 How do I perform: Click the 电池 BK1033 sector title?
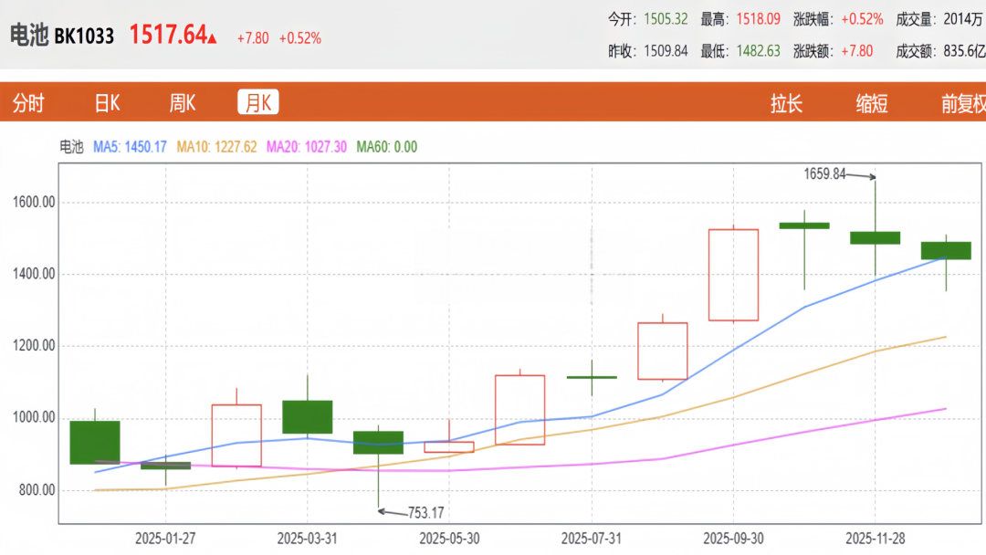click(62, 36)
